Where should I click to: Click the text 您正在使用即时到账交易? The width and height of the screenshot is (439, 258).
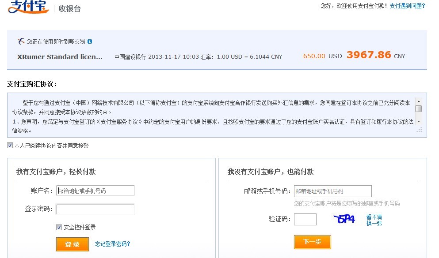(x=56, y=41)
